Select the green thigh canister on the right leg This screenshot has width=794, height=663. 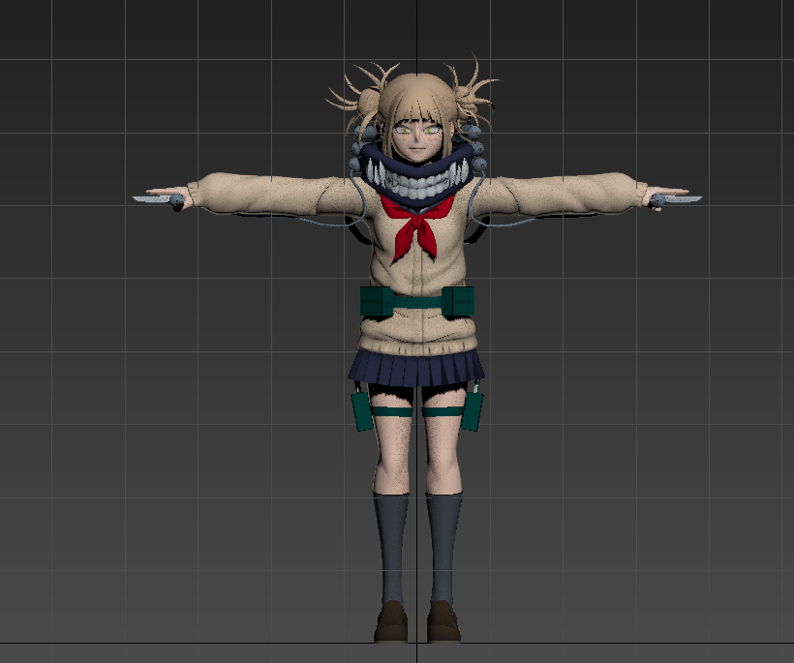pyautogui.click(x=472, y=411)
